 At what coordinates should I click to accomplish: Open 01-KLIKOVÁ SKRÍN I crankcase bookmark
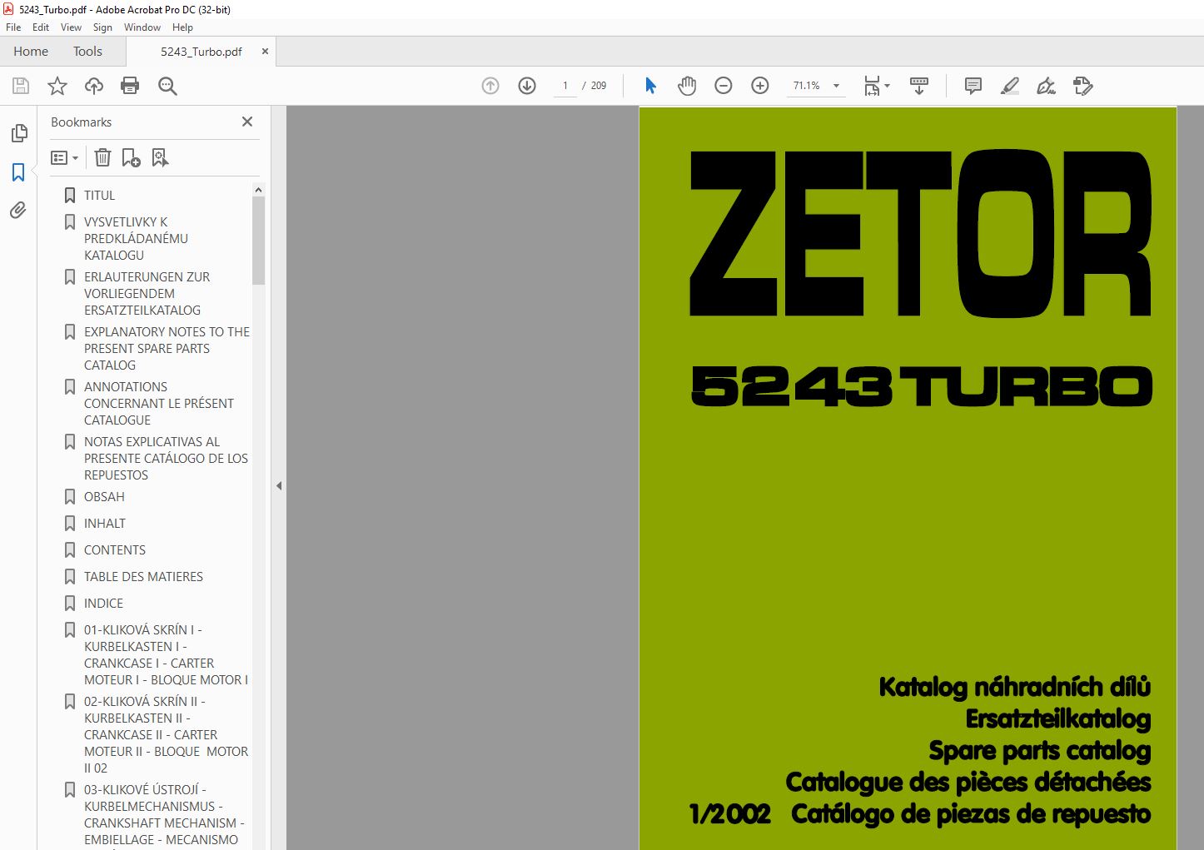(166, 654)
